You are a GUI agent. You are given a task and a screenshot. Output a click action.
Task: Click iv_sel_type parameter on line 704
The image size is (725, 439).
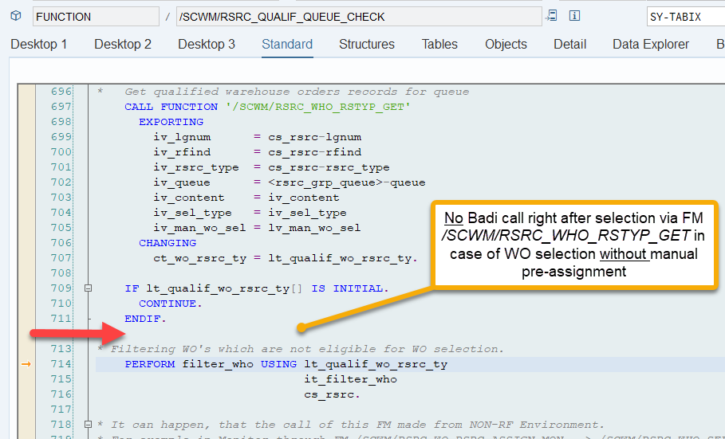193,213
